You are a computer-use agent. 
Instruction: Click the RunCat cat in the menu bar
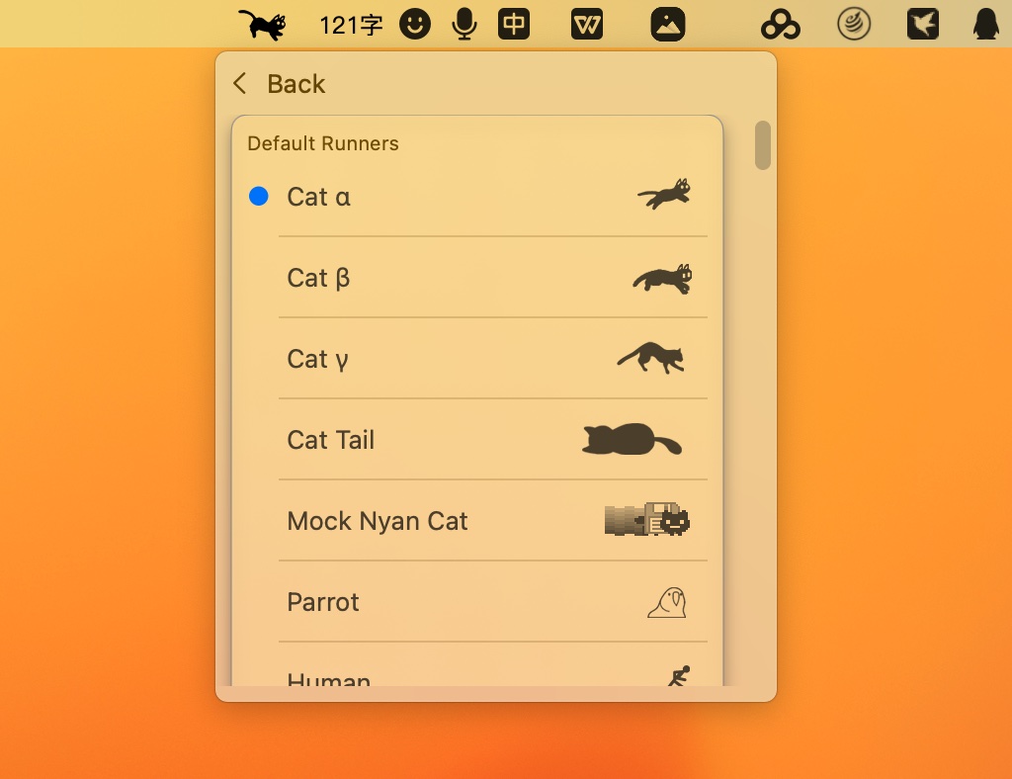(260, 24)
